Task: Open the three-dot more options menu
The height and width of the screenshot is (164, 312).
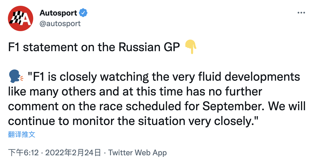Action: tap(301, 13)
